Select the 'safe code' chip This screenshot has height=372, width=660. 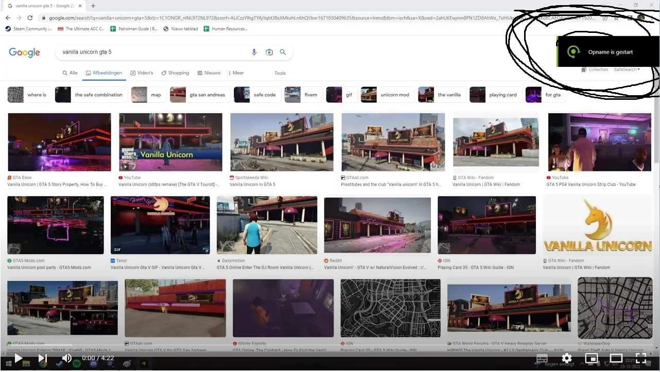(x=257, y=95)
